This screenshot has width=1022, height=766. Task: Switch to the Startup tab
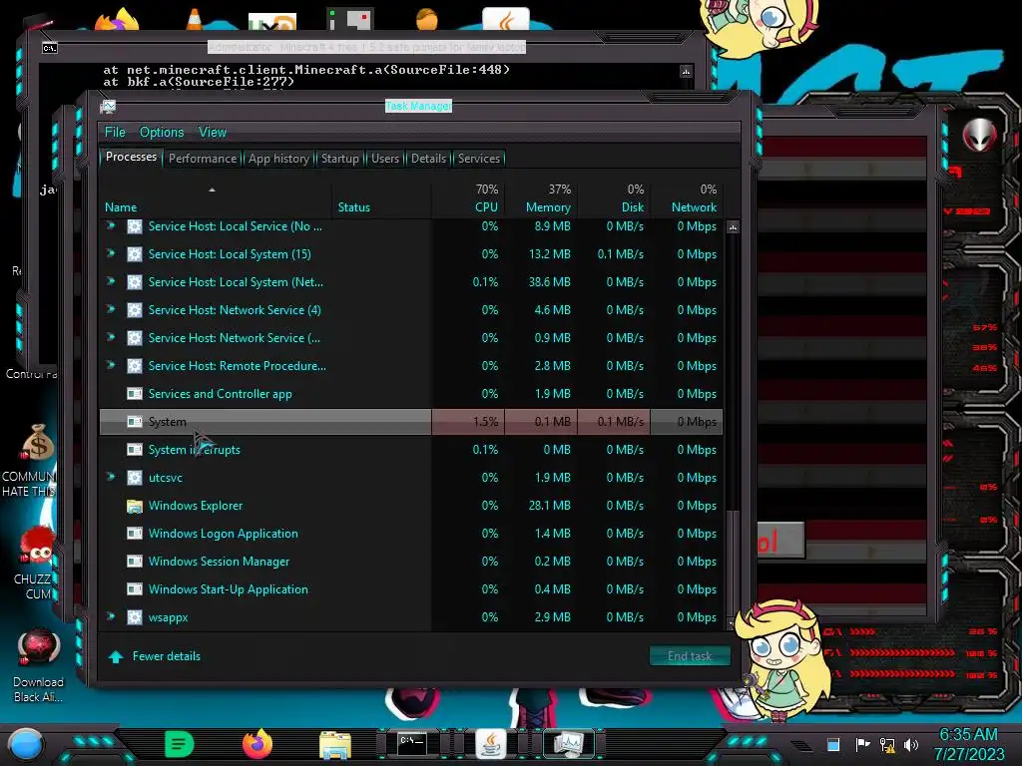click(339, 159)
